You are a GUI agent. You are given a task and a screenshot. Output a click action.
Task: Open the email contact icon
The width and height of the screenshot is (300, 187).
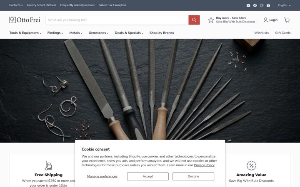[x=248, y=5]
